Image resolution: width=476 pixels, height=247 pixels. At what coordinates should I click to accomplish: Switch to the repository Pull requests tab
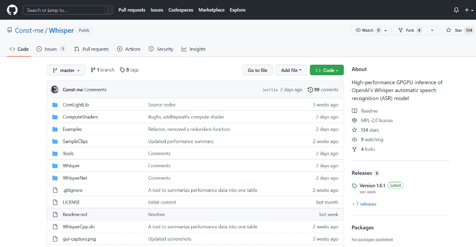91,49
